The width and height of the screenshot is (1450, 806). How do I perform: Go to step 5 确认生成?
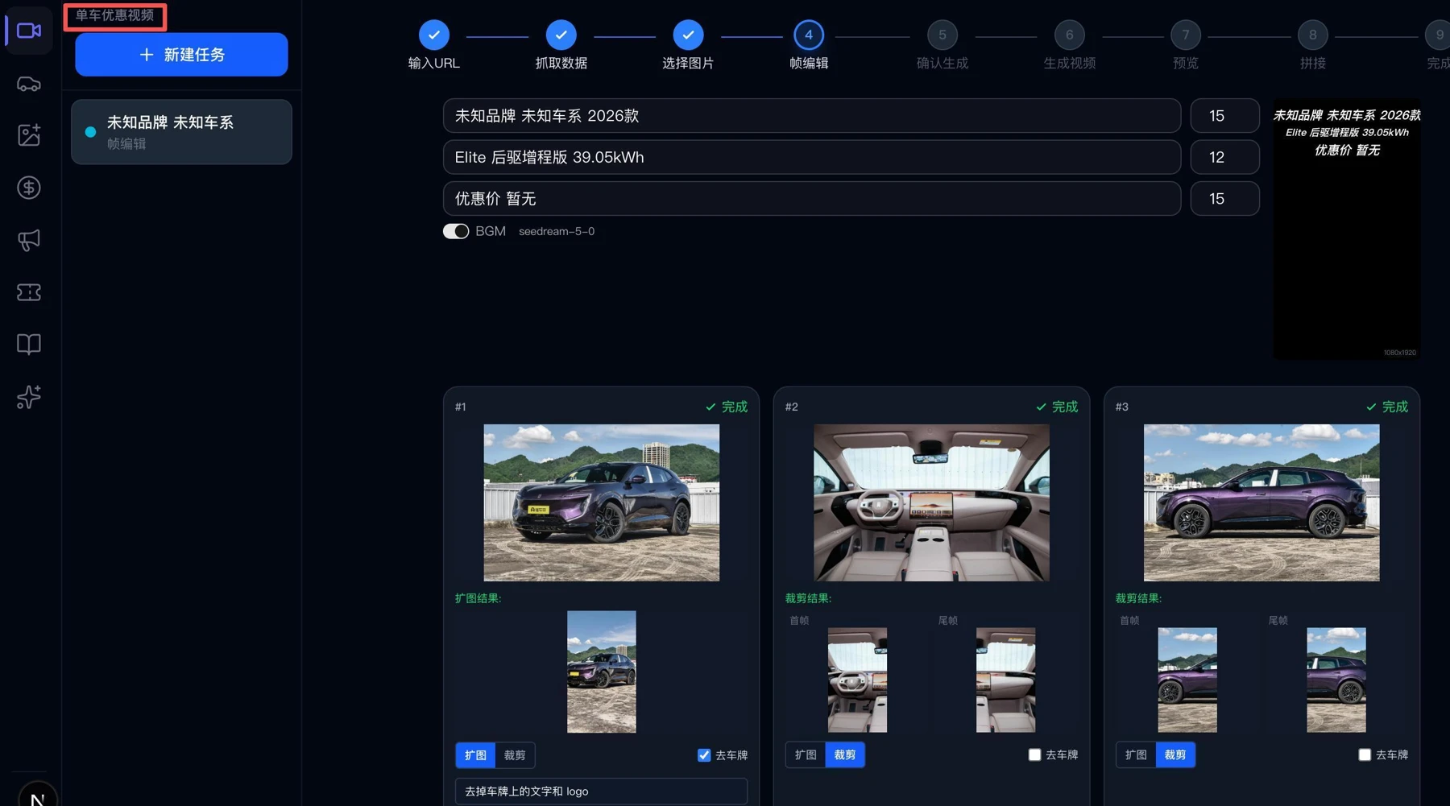coord(942,45)
